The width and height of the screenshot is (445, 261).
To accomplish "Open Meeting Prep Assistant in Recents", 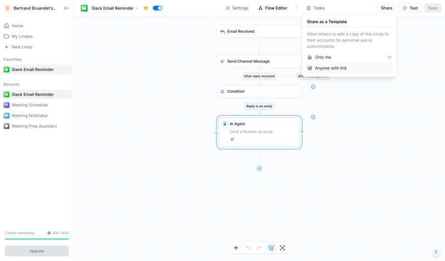I will tap(37, 126).
